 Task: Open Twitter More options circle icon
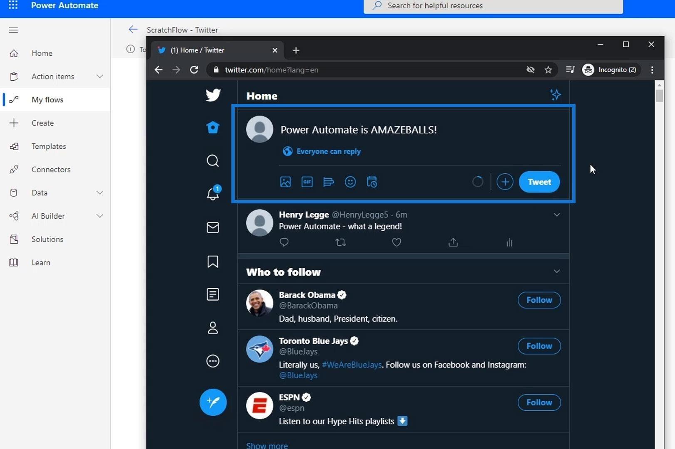click(x=213, y=361)
